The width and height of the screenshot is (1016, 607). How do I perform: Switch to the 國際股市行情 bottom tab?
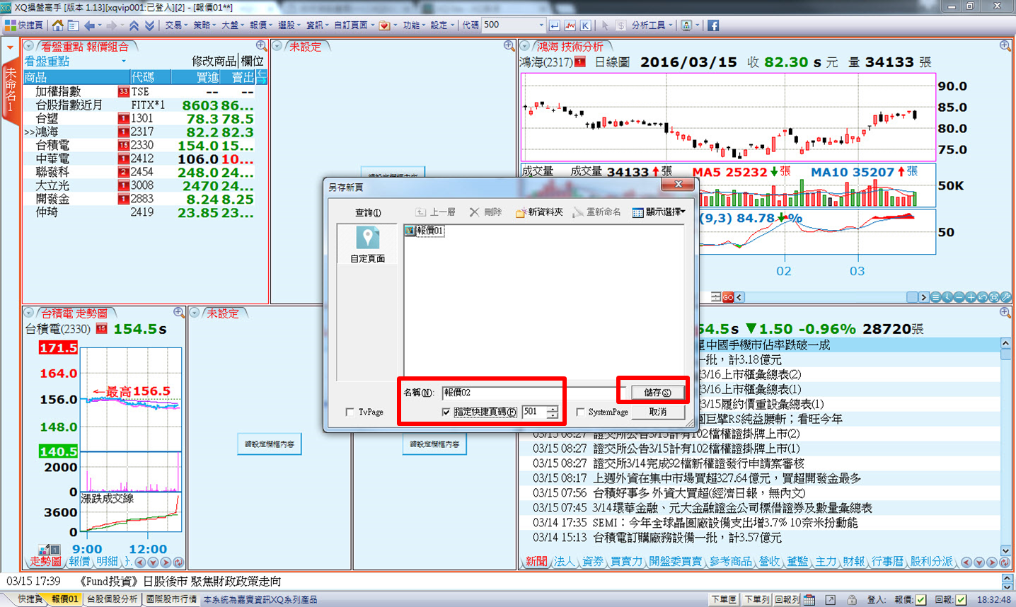coord(172,599)
